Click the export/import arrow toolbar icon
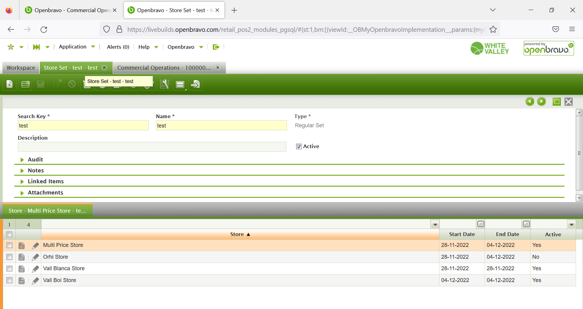The image size is (583, 309). [195, 84]
